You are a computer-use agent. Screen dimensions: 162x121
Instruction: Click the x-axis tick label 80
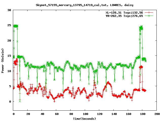click(71, 114)
